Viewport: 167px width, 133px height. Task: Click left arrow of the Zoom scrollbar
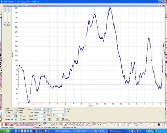[x=48, y=109]
